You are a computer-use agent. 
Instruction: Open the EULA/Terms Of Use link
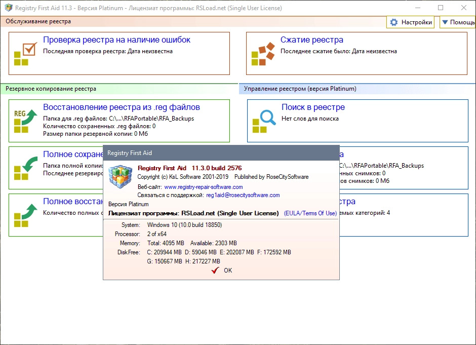point(310,213)
